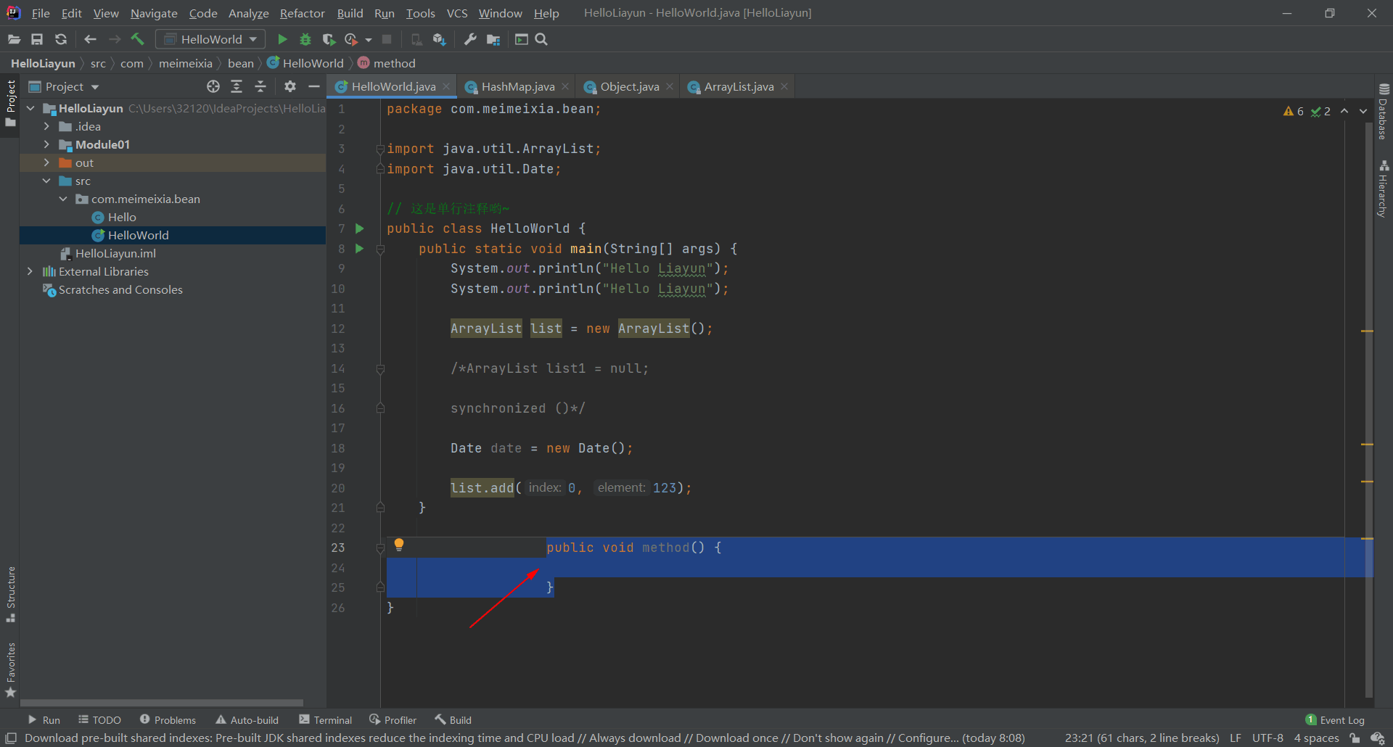Open the VCS menu
This screenshot has height=747, width=1393.
click(x=457, y=13)
